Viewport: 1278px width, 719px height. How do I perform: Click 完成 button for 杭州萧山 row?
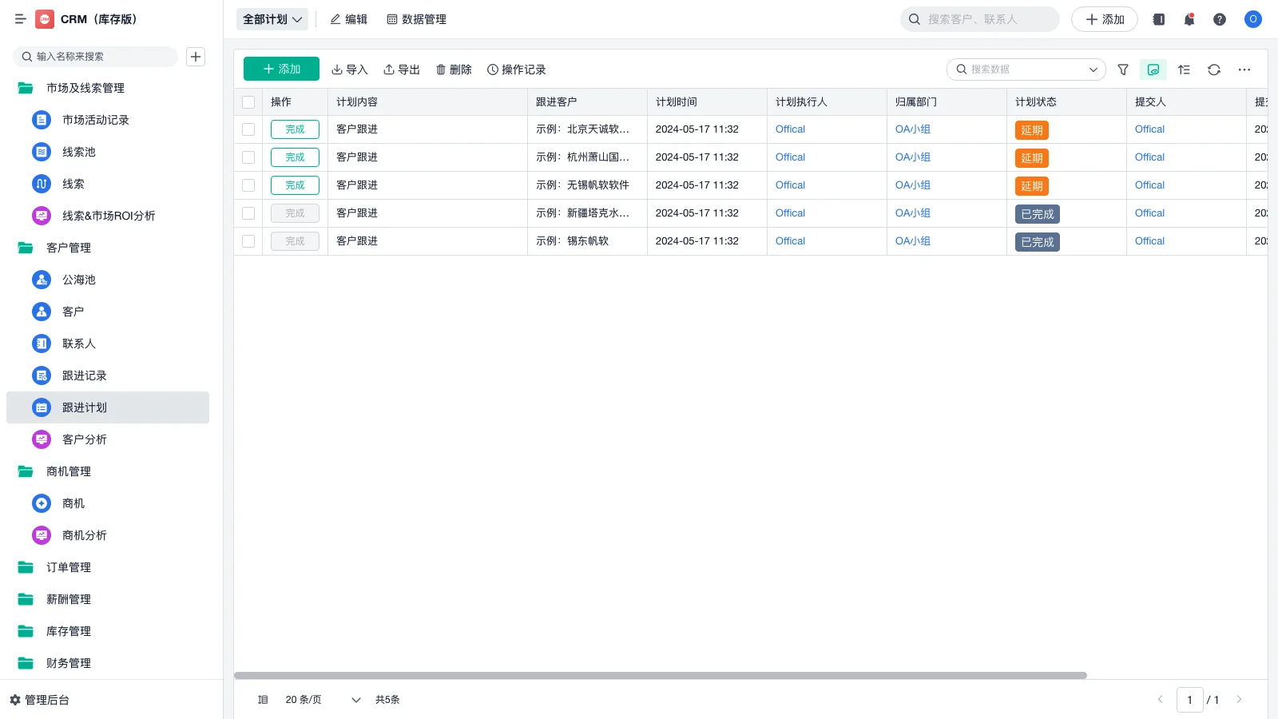pos(295,157)
